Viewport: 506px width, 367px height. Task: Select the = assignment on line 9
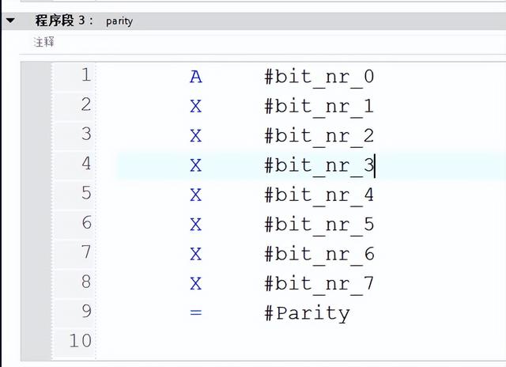pos(196,312)
